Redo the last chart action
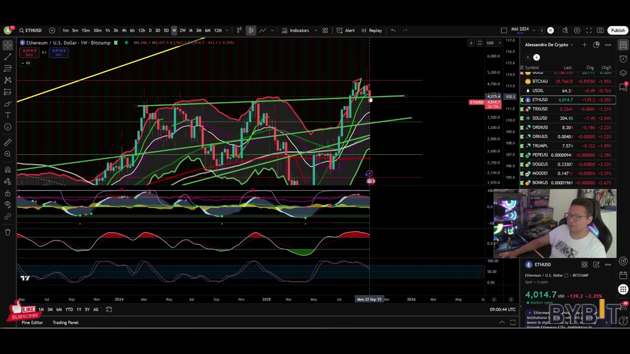The height and width of the screenshot is (354, 630). click(405, 30)
